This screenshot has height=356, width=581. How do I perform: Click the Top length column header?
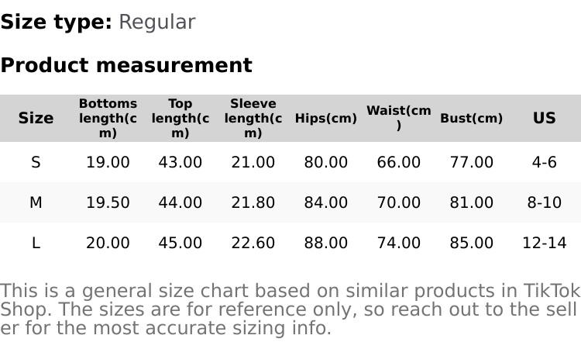click(180, 118)
